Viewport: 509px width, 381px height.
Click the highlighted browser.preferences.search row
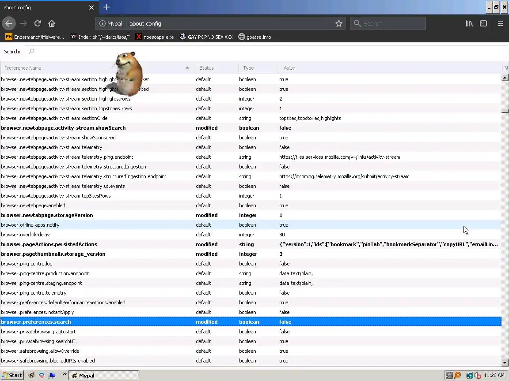pyautogui.click(x=251, y=322)
